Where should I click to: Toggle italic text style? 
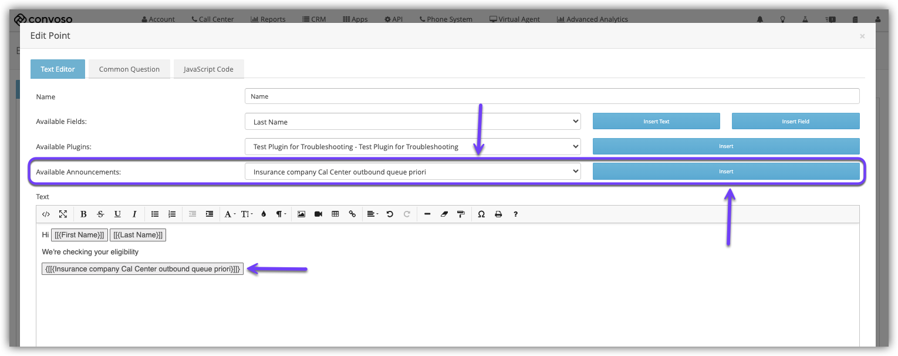[134, 214]
